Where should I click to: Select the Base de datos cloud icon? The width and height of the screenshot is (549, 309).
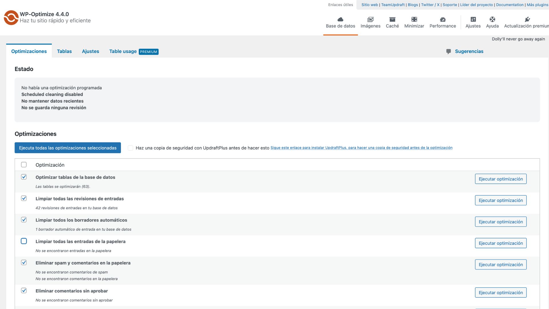click(x=340, y=19)
